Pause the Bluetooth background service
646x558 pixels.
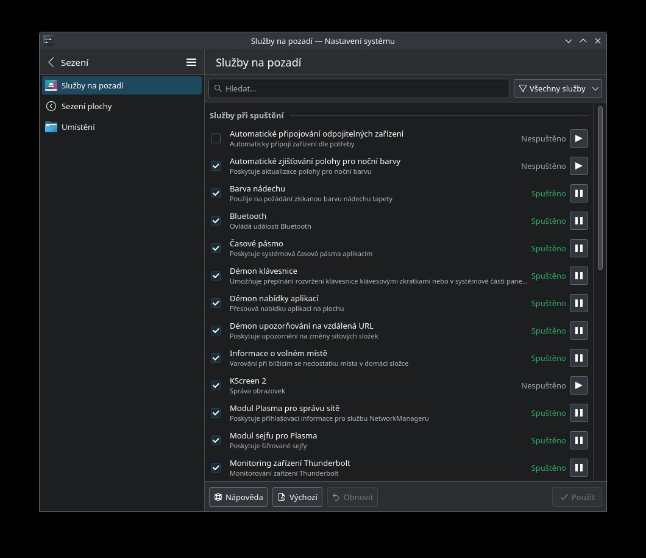tap(578, 221)
